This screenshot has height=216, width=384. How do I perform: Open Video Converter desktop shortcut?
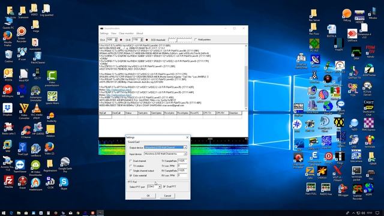(24, 111)
